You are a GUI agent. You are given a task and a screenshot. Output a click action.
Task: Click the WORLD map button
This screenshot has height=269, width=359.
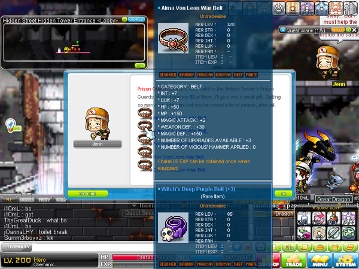[136, 20]
